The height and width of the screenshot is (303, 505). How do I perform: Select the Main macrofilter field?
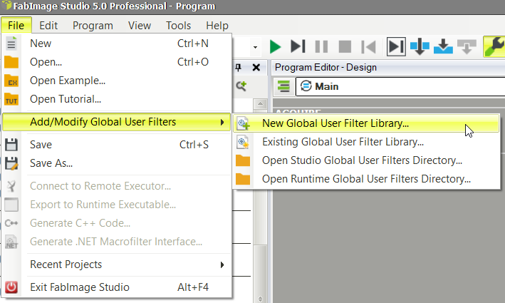400,86
